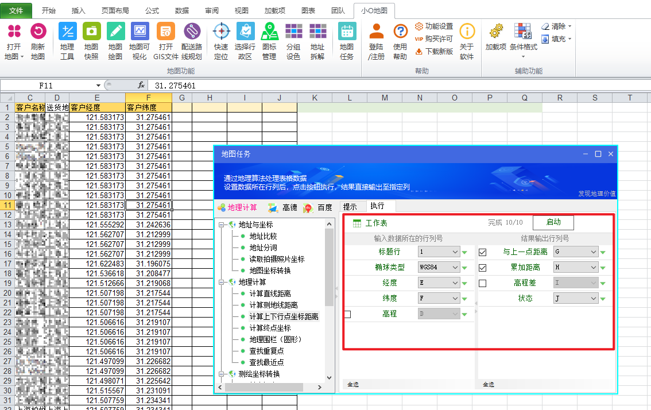Select 地图坐标转换 tree item
The height and width of the screenshot is (410, 651).
tap(270, 270)
